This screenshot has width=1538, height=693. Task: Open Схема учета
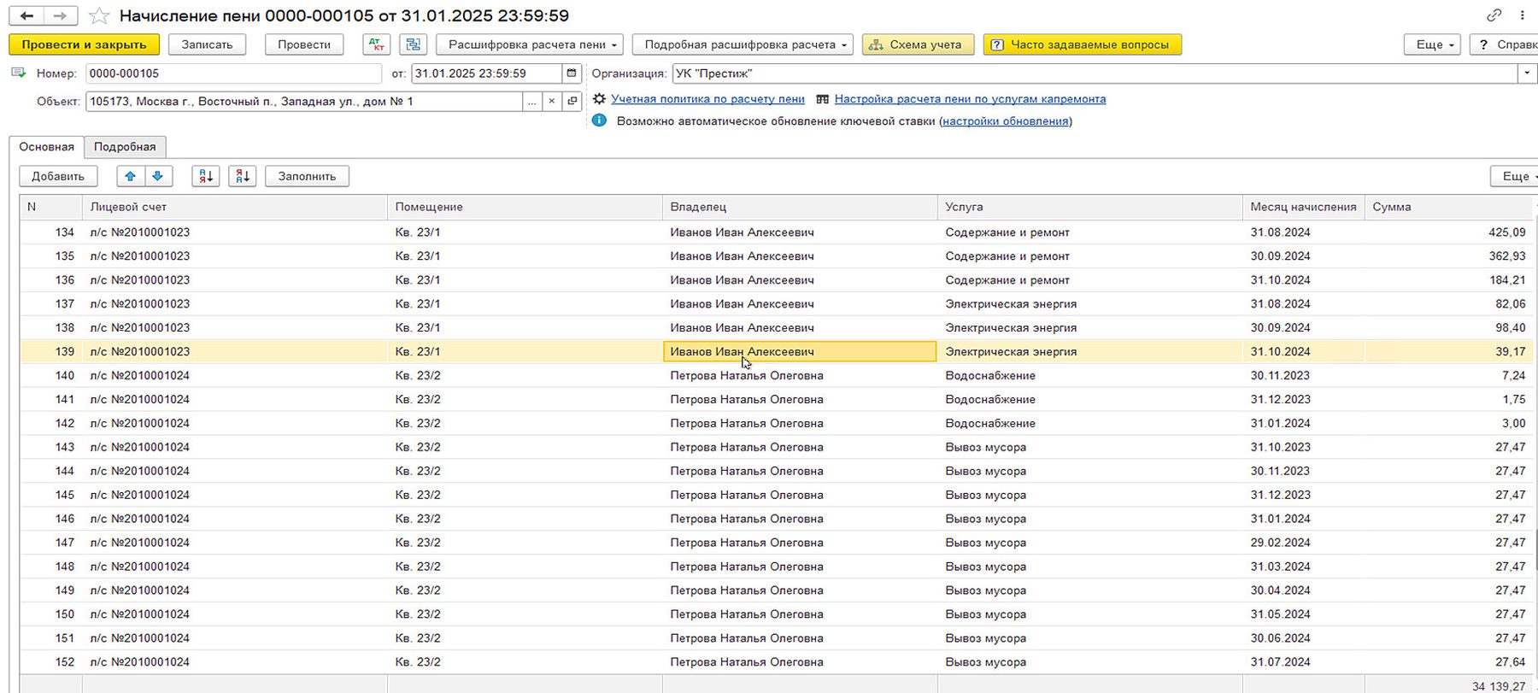[x=918, y=44]
